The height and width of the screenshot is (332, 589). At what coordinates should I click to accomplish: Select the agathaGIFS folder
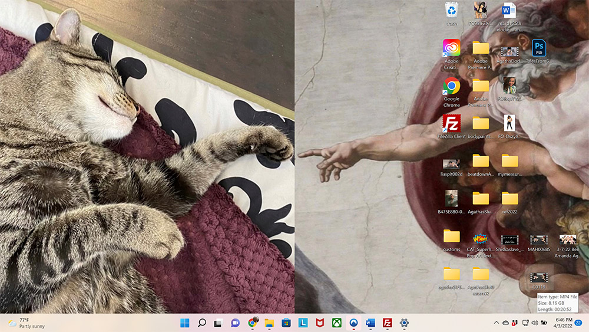[x=452, y=274]
